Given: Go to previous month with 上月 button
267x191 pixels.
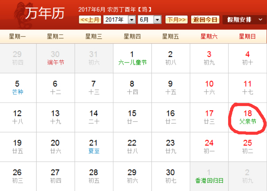Looking at the screenshot, I should [90, 20].
